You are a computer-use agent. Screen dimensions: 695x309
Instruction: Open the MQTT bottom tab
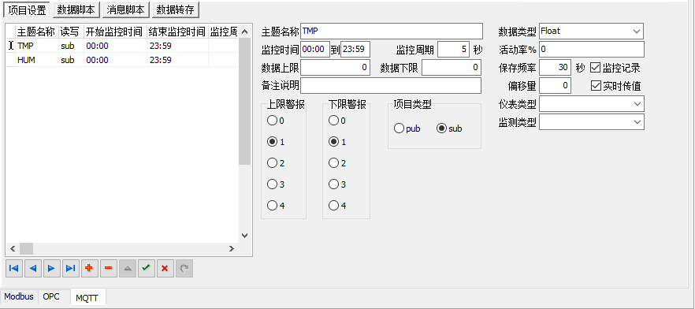click(x=87, y=297)
